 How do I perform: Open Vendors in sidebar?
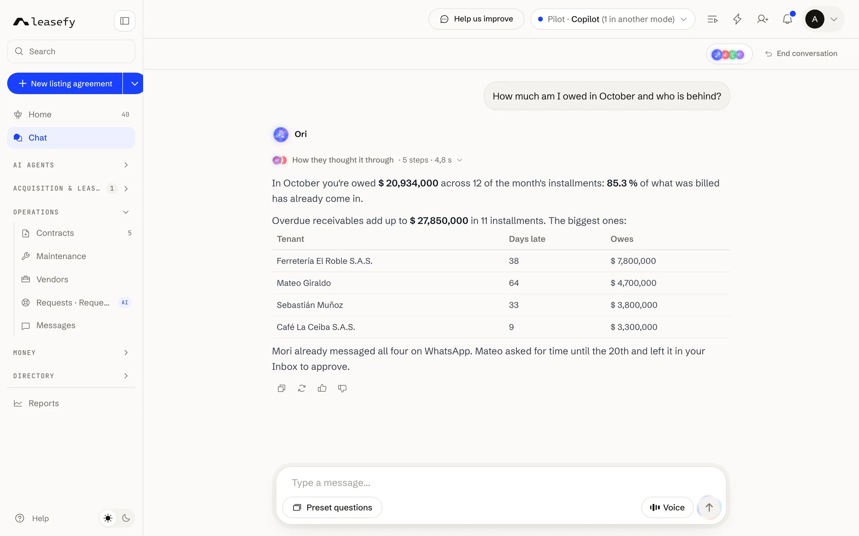pos(76,279)
